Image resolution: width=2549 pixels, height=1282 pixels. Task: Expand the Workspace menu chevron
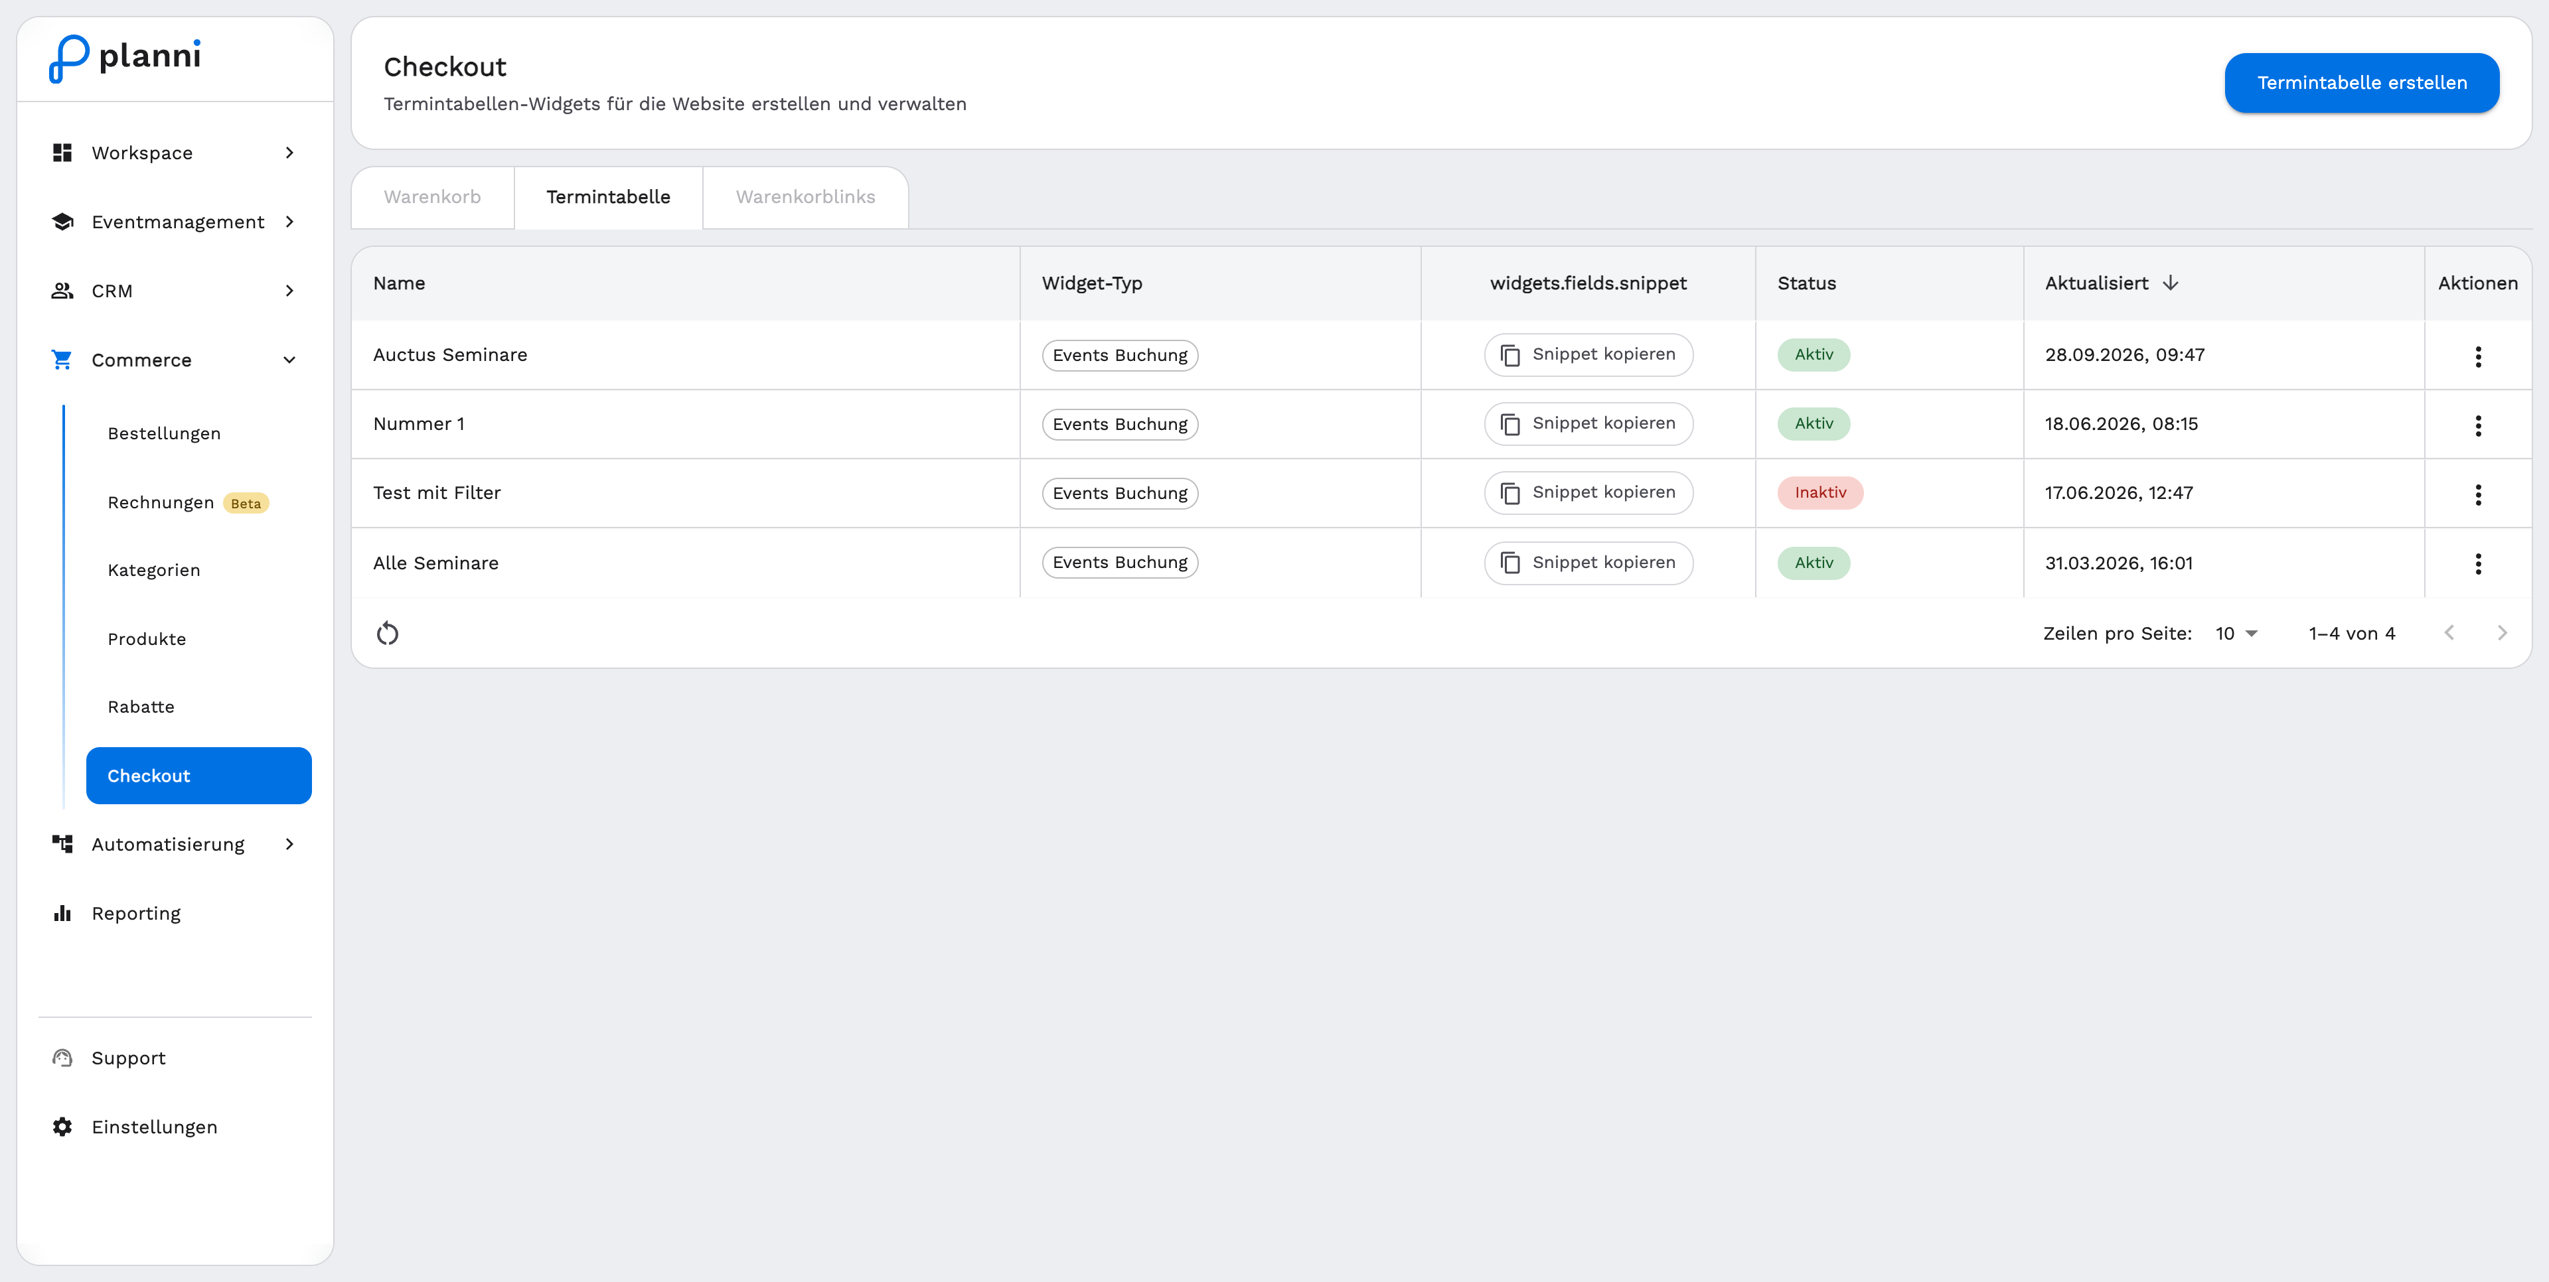pyautogui.click(x=290, y=153)
